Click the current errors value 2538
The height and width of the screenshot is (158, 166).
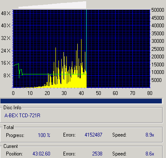(x=97, y=154)
